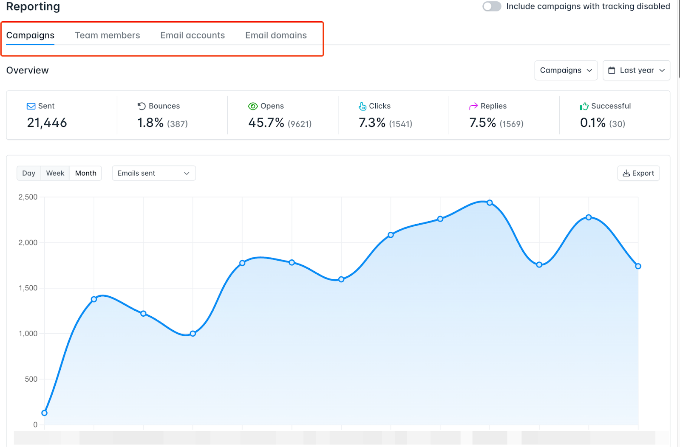This screenshot has width=680, height=447.
Task: Open the Email domains tab
Action: (x=276, y=35)
